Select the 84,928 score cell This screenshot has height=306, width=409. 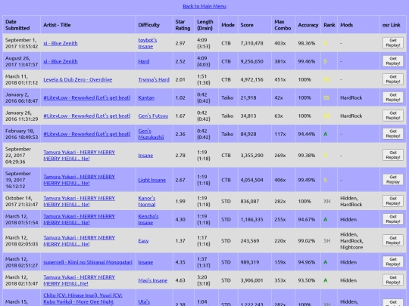254,134
